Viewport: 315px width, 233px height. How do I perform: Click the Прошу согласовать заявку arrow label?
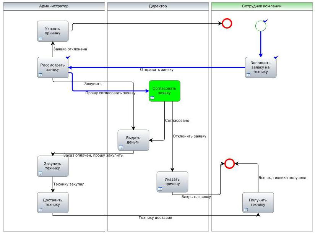(110, 93)
